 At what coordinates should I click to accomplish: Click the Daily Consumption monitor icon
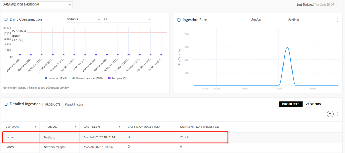(x=5, y=20)
